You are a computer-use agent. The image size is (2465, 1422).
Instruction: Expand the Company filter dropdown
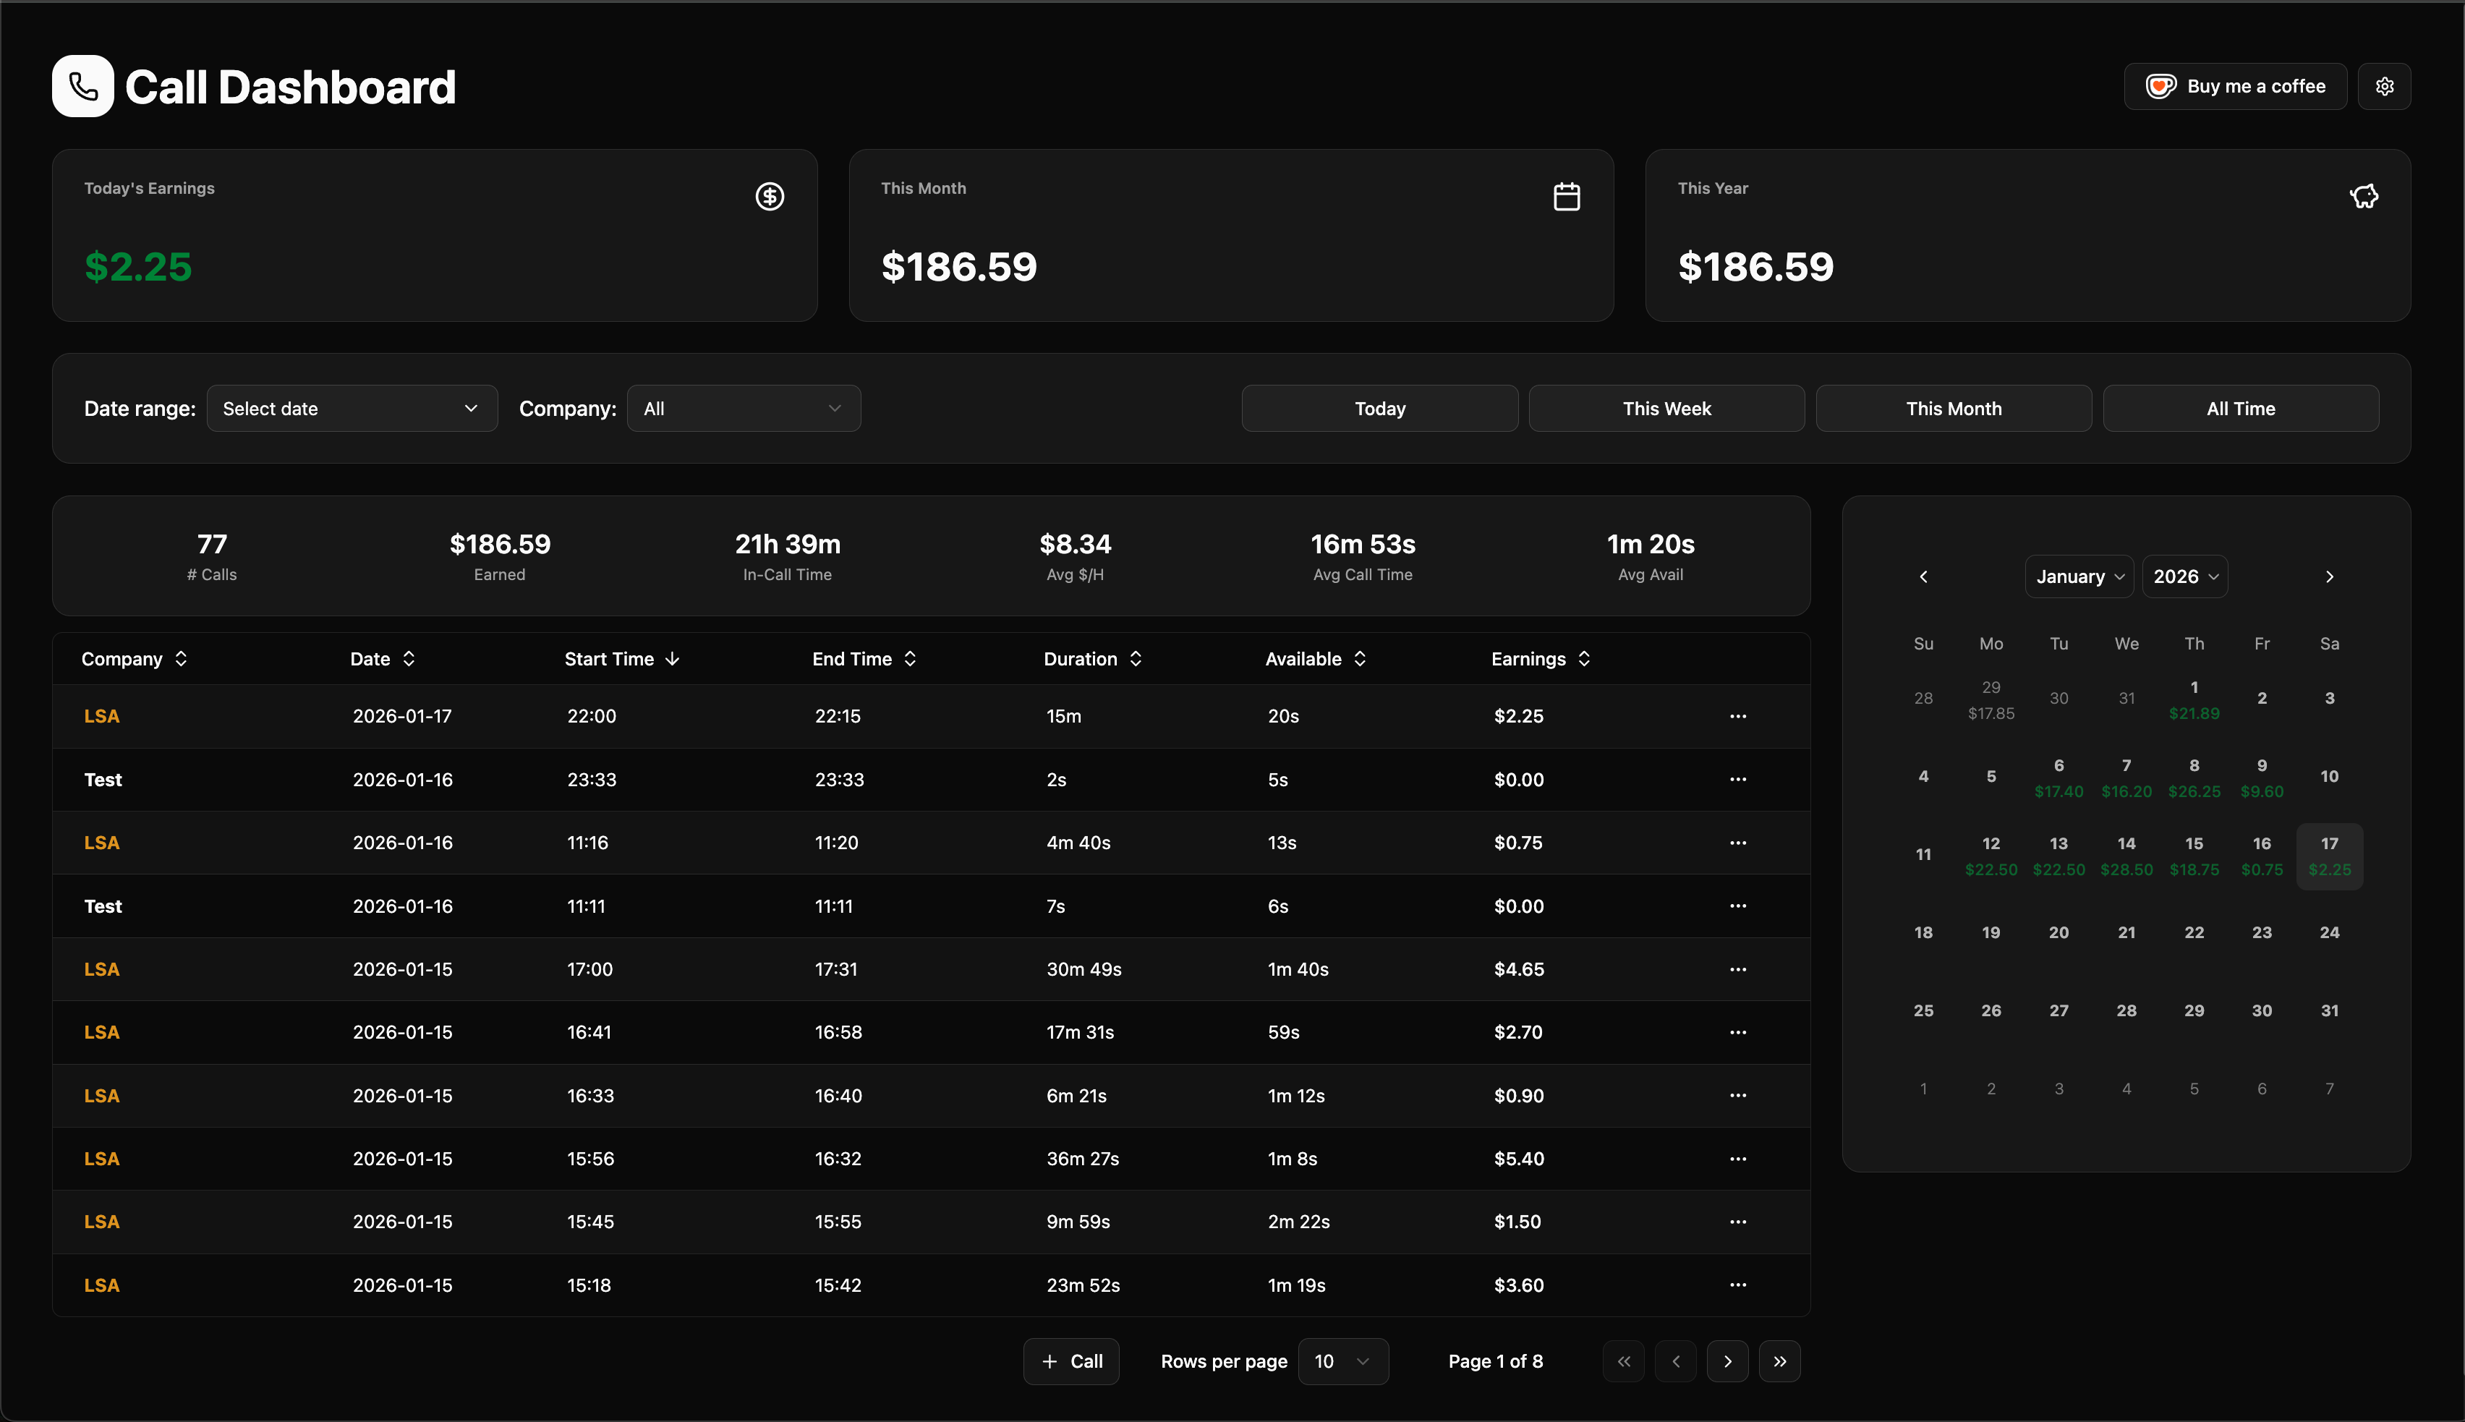744,409
